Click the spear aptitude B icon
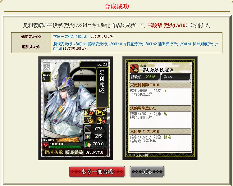 pyautogui.click(x=89, y=113)
